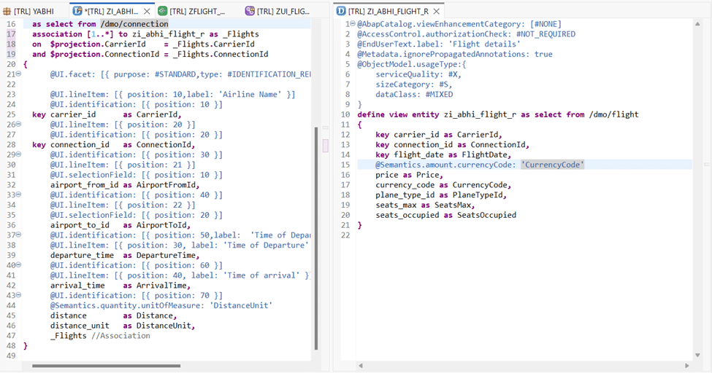Viewport: 712px width, 373px height.
Task: Close the ZI_ABHI_FLIGHT_R editor tab
Action: (x=437, y=11)
